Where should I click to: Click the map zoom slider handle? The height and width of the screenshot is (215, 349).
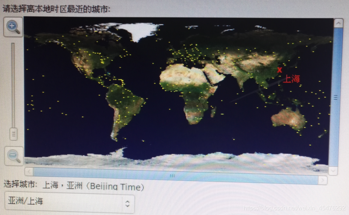13,134
